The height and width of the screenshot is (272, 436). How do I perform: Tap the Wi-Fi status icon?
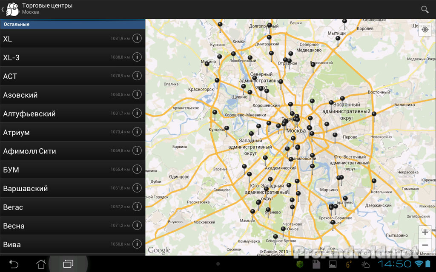click(418, 263)
